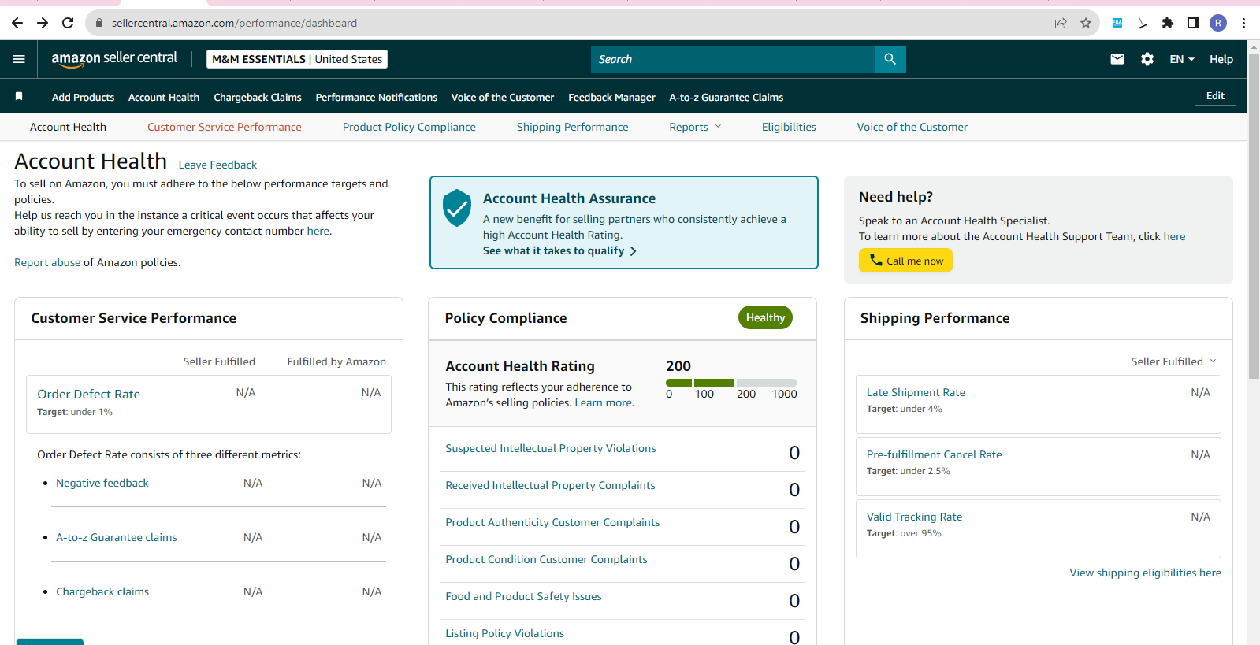Click the bookmark flag icon
The image size is (1260, 645).
pyautogui.click(x=19, y=96)
